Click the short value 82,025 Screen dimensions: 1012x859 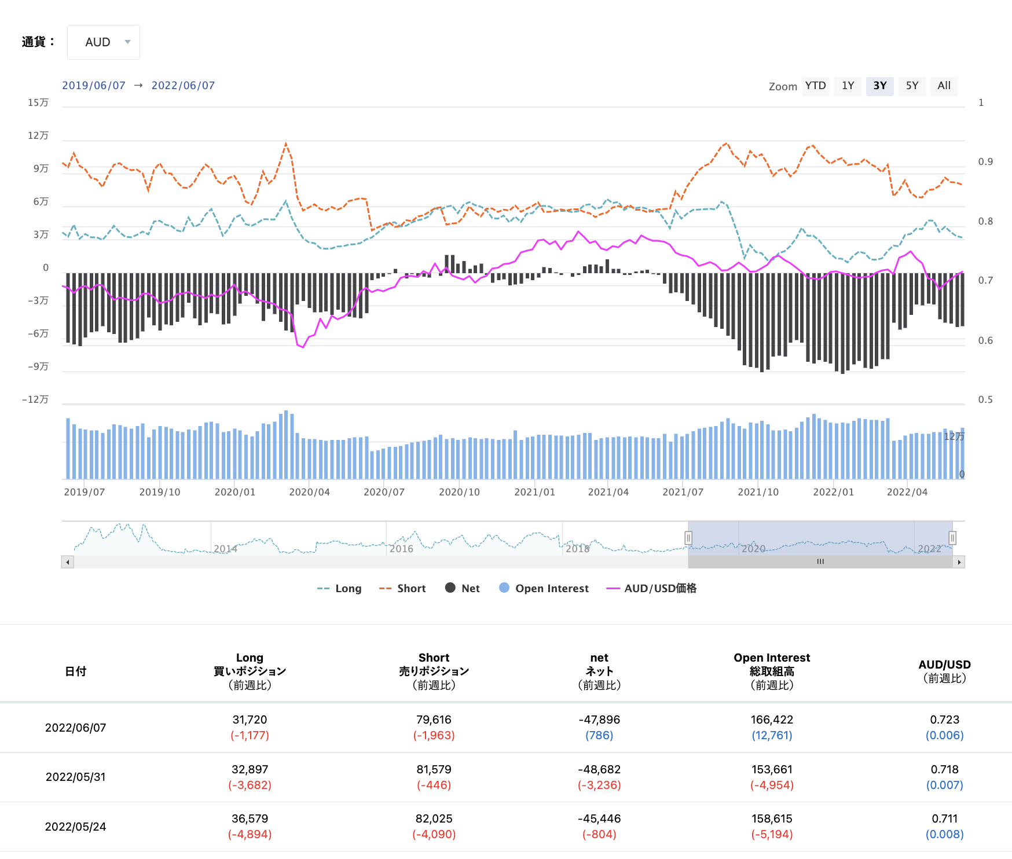pos(434,819)
